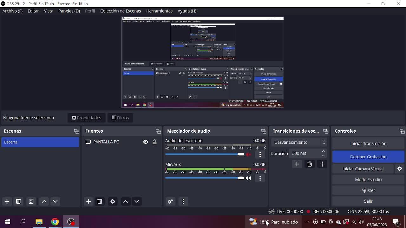This screenshot has height=228, width=406.
Task: Open the Editar menu
Action: coord(33,11)
